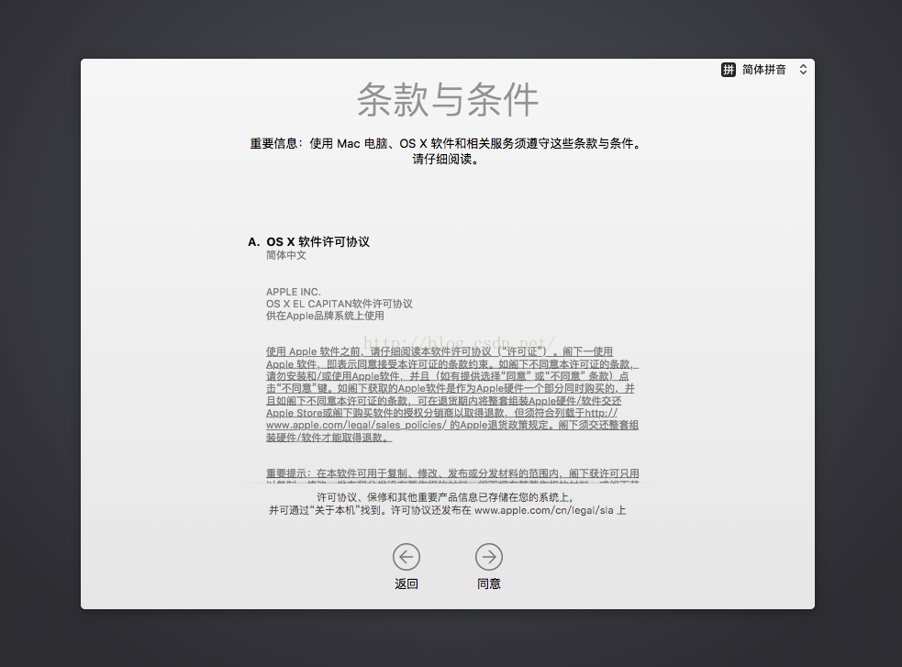Click the 拼 input method icon
902x667 pixels.
pyautogui.click(x=729, y=70)
